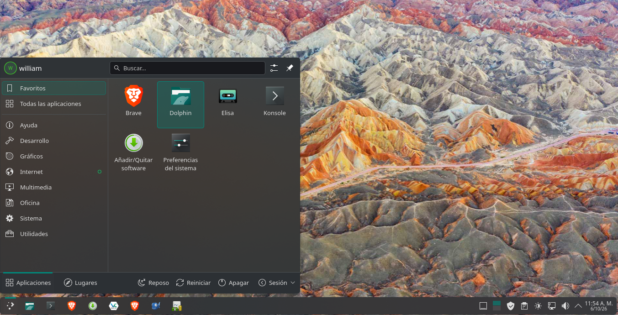Image resolution: width=618 pixels, height=315 pixels.
Task: Click the Reiniciar button
Action: 193,283
